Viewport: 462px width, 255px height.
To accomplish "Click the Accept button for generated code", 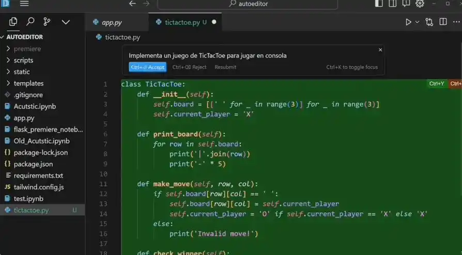I will click(x=147, y=67).
